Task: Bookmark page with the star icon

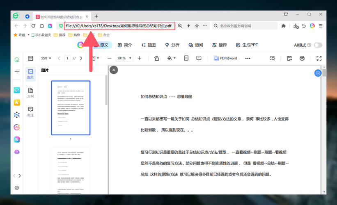Action: coord(197,26)
